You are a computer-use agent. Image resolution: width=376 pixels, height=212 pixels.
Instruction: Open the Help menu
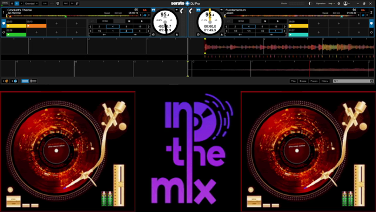pyautogui.click(x=331, y=4)
